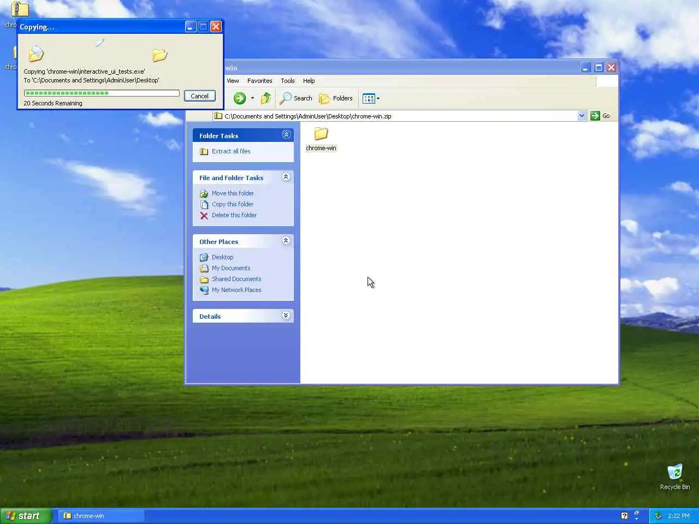Image resolution: width=699 pixels, height=524 pixels.
Task: Click the Copy this folder icon
Action: tap(204, 204)
